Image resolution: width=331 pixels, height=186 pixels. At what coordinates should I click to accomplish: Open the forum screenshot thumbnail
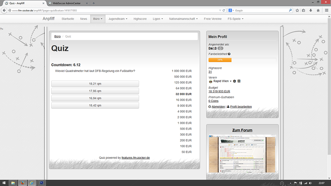pyautogui.click(x=242, y=154)
